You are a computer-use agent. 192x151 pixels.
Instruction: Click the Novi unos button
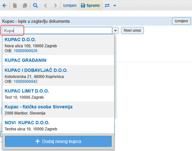(132, 31)
